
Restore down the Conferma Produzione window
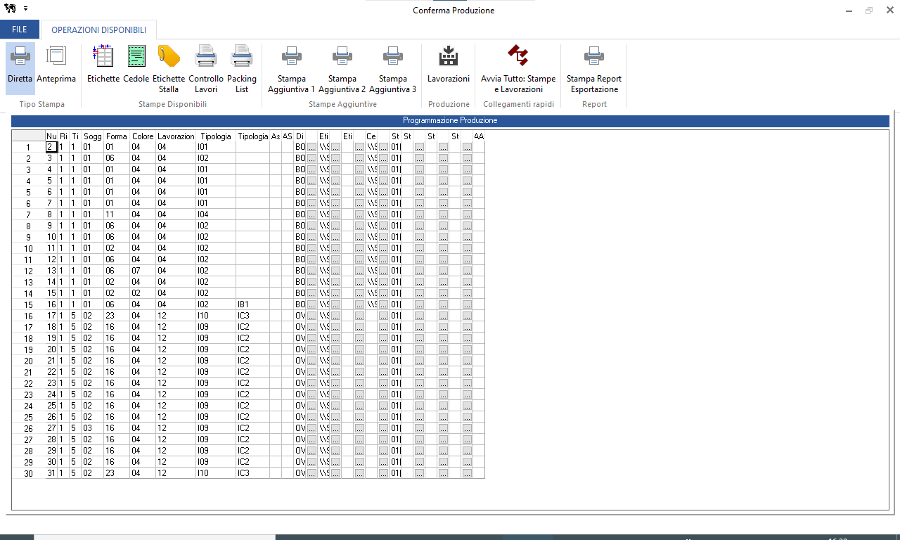tap(869, 10)
